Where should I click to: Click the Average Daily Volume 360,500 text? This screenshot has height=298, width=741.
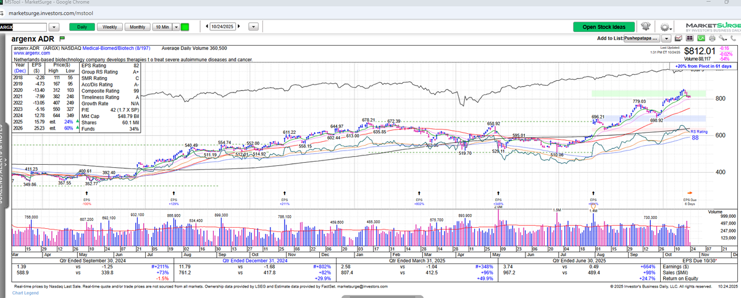194,48
